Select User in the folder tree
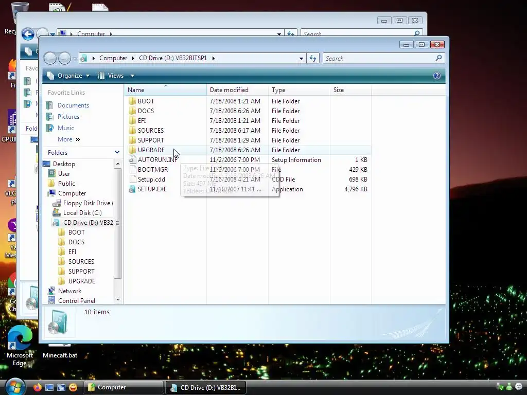This screenshot has width=527, height=395. 64,174
